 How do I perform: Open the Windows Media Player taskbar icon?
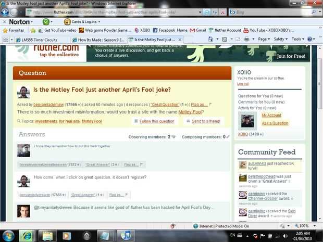67,236
